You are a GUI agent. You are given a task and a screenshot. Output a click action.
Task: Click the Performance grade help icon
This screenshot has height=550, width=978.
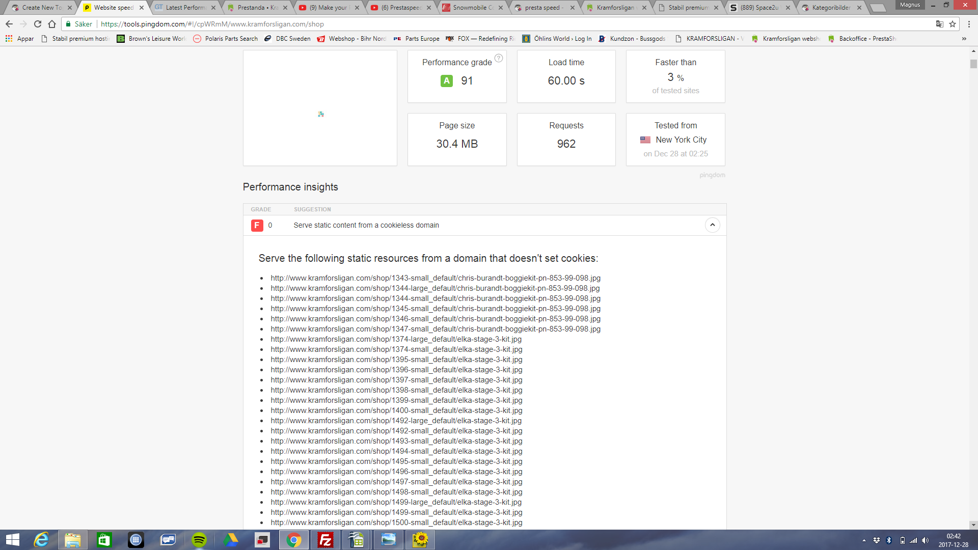click(499, 58)
